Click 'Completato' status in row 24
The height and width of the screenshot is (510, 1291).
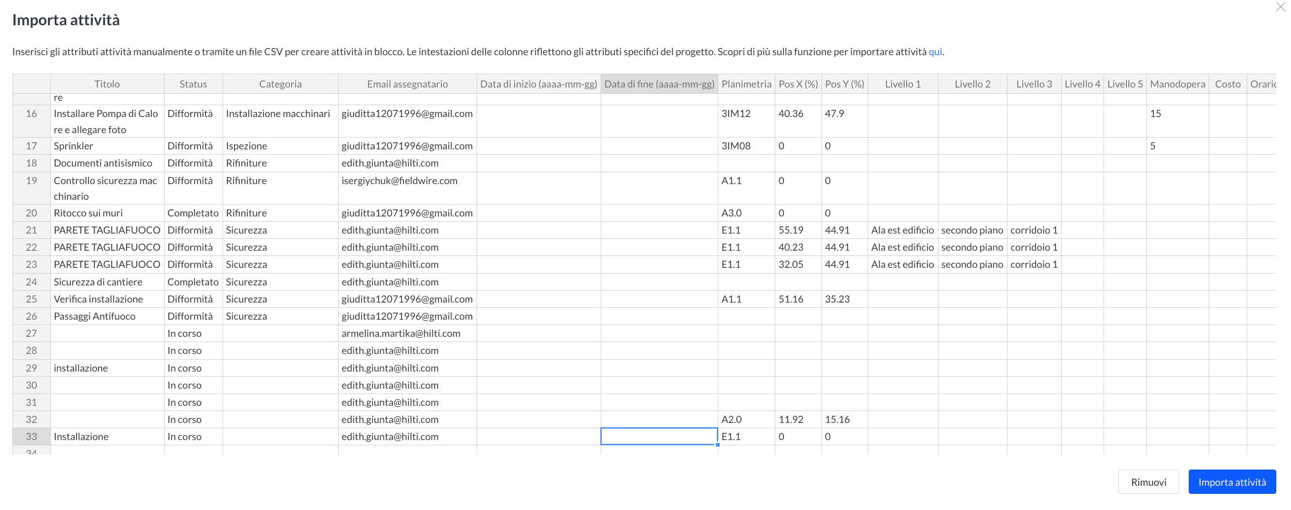(x=194, y=282)
